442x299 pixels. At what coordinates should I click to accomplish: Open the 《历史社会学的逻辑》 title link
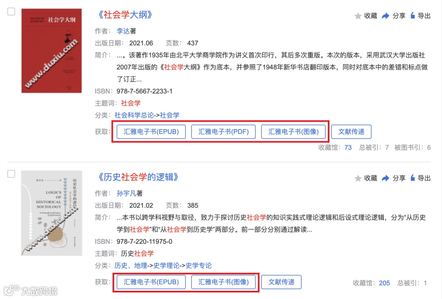click(138, 177)
